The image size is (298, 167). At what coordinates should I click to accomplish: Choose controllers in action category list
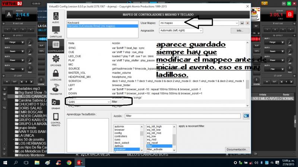coord(127,136)
